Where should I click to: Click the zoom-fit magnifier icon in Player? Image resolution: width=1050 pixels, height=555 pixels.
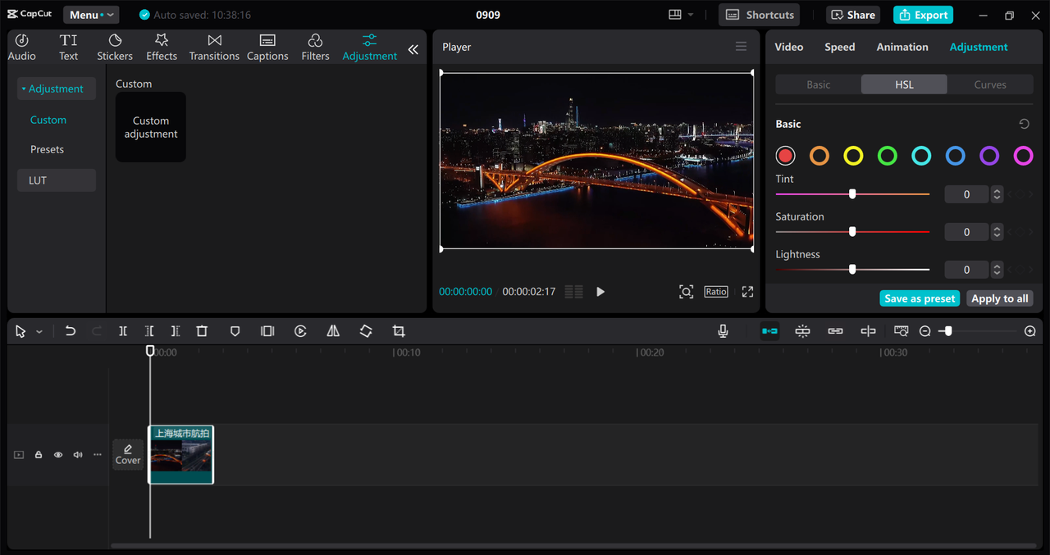click(x=686, y=292)
